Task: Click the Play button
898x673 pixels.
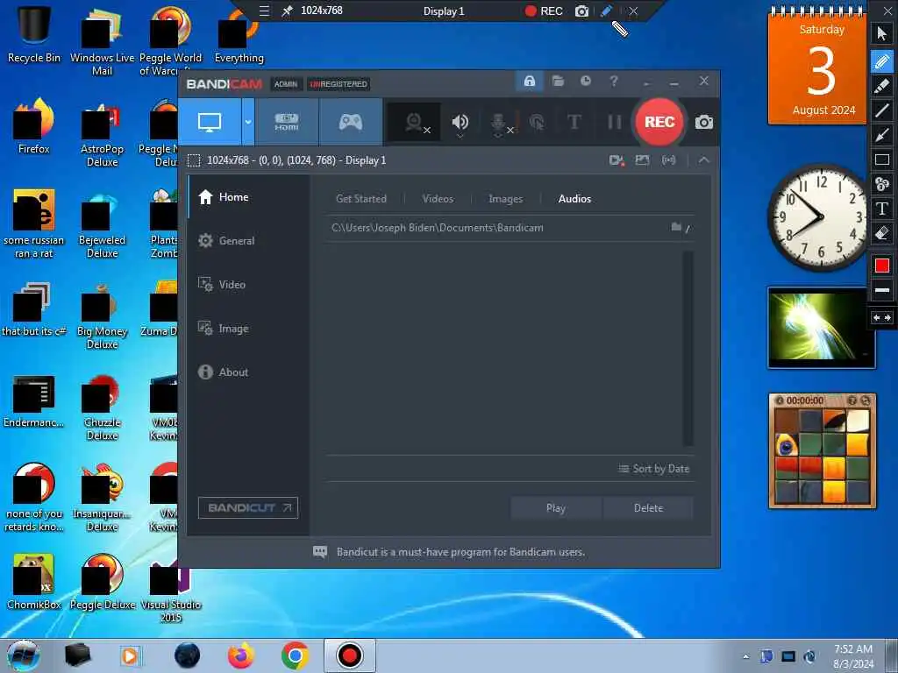Action: (555, 507)
